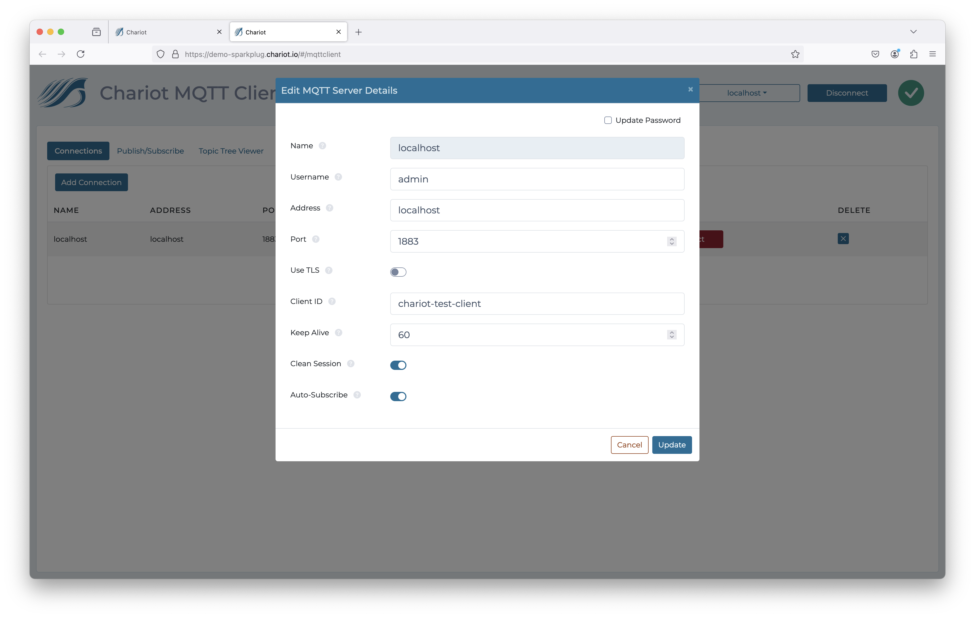Image resolution: width=975 pixels, height=618 pixels.
Task: Close the Edit MQTT Server Details dialog
Action: [690, 89]
